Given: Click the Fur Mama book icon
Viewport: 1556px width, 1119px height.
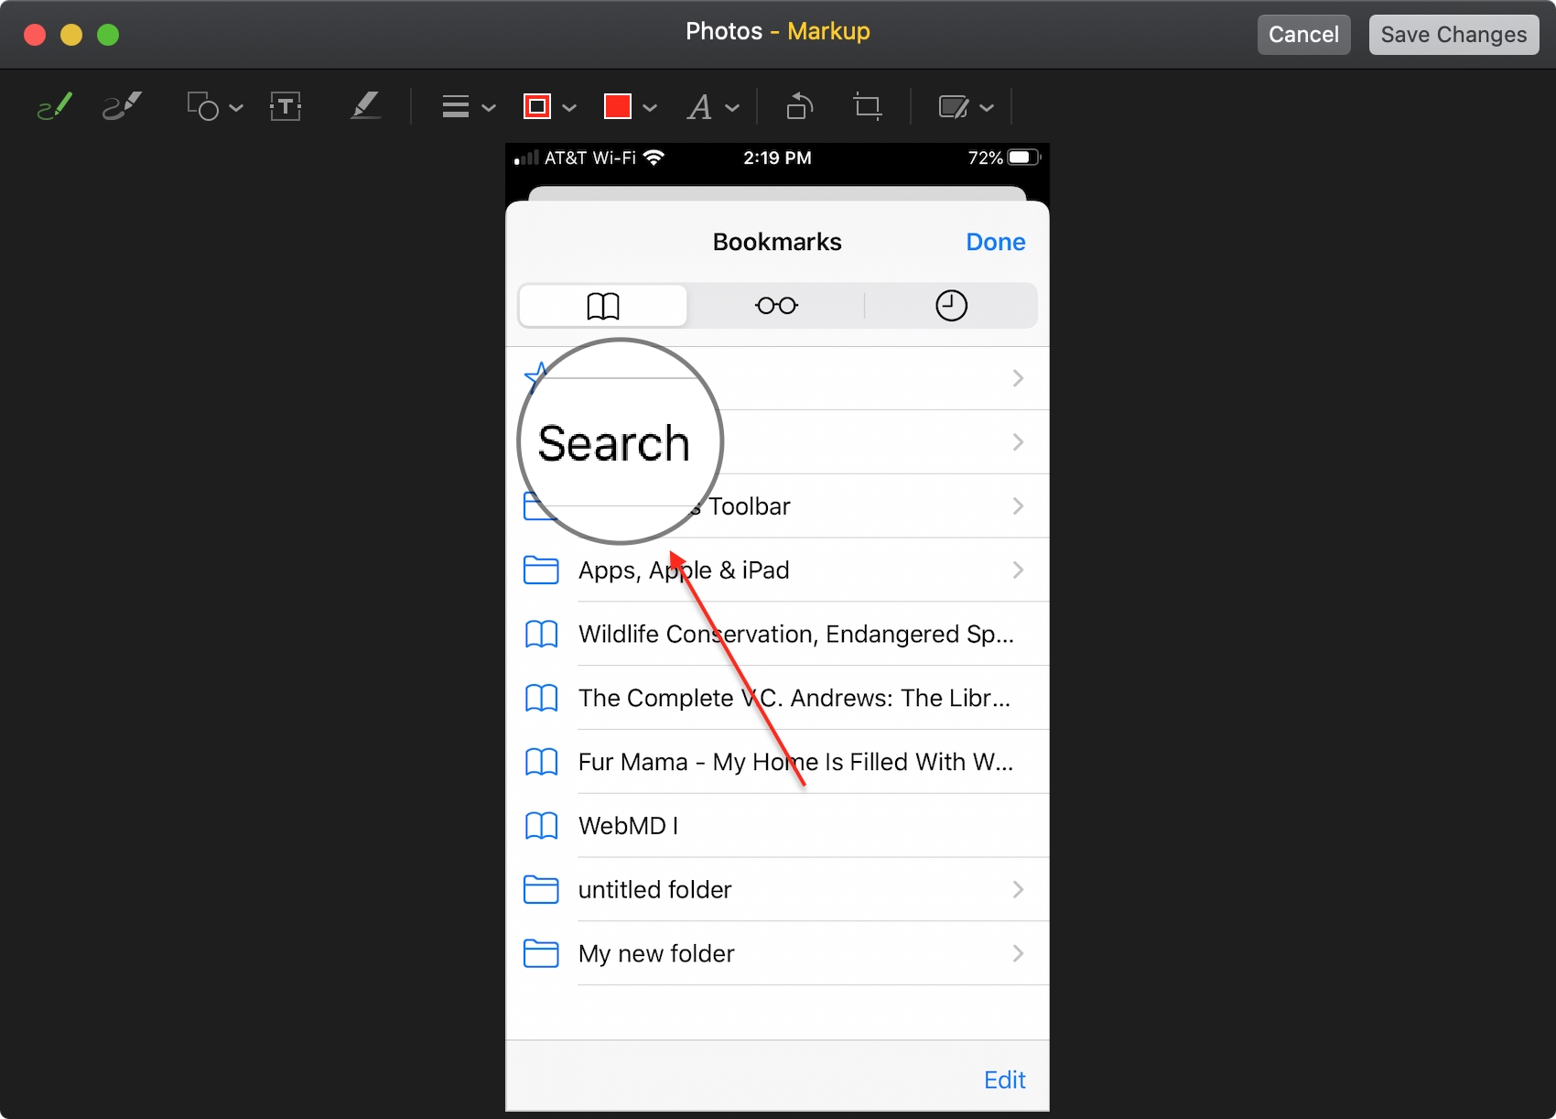Looking at the screenshot, I should pyautogui.click(x=541, y=762).
